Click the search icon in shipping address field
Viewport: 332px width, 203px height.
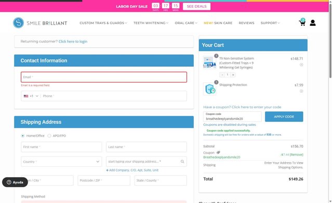pyautogui.click(x=182, y=162)
